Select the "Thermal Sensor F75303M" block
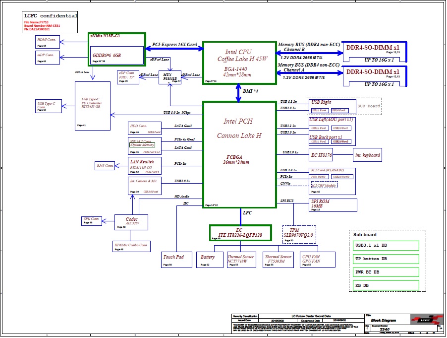This screenshot has height=338, width=447. click(278, 260)
